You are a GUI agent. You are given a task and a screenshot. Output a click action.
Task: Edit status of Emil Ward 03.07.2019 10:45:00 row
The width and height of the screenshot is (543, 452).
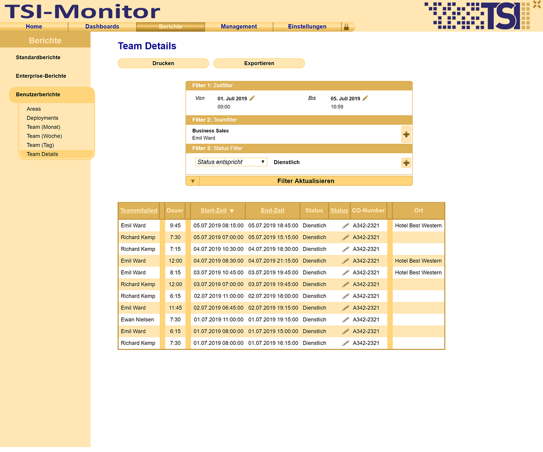point(346,273)
